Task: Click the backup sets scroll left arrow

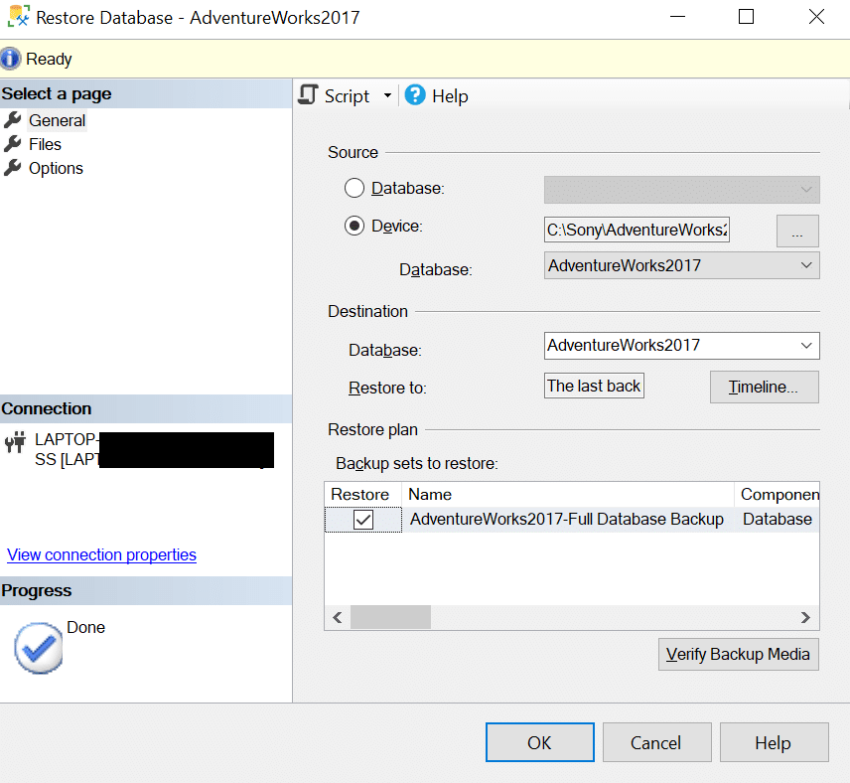Action: pos(338,617)
